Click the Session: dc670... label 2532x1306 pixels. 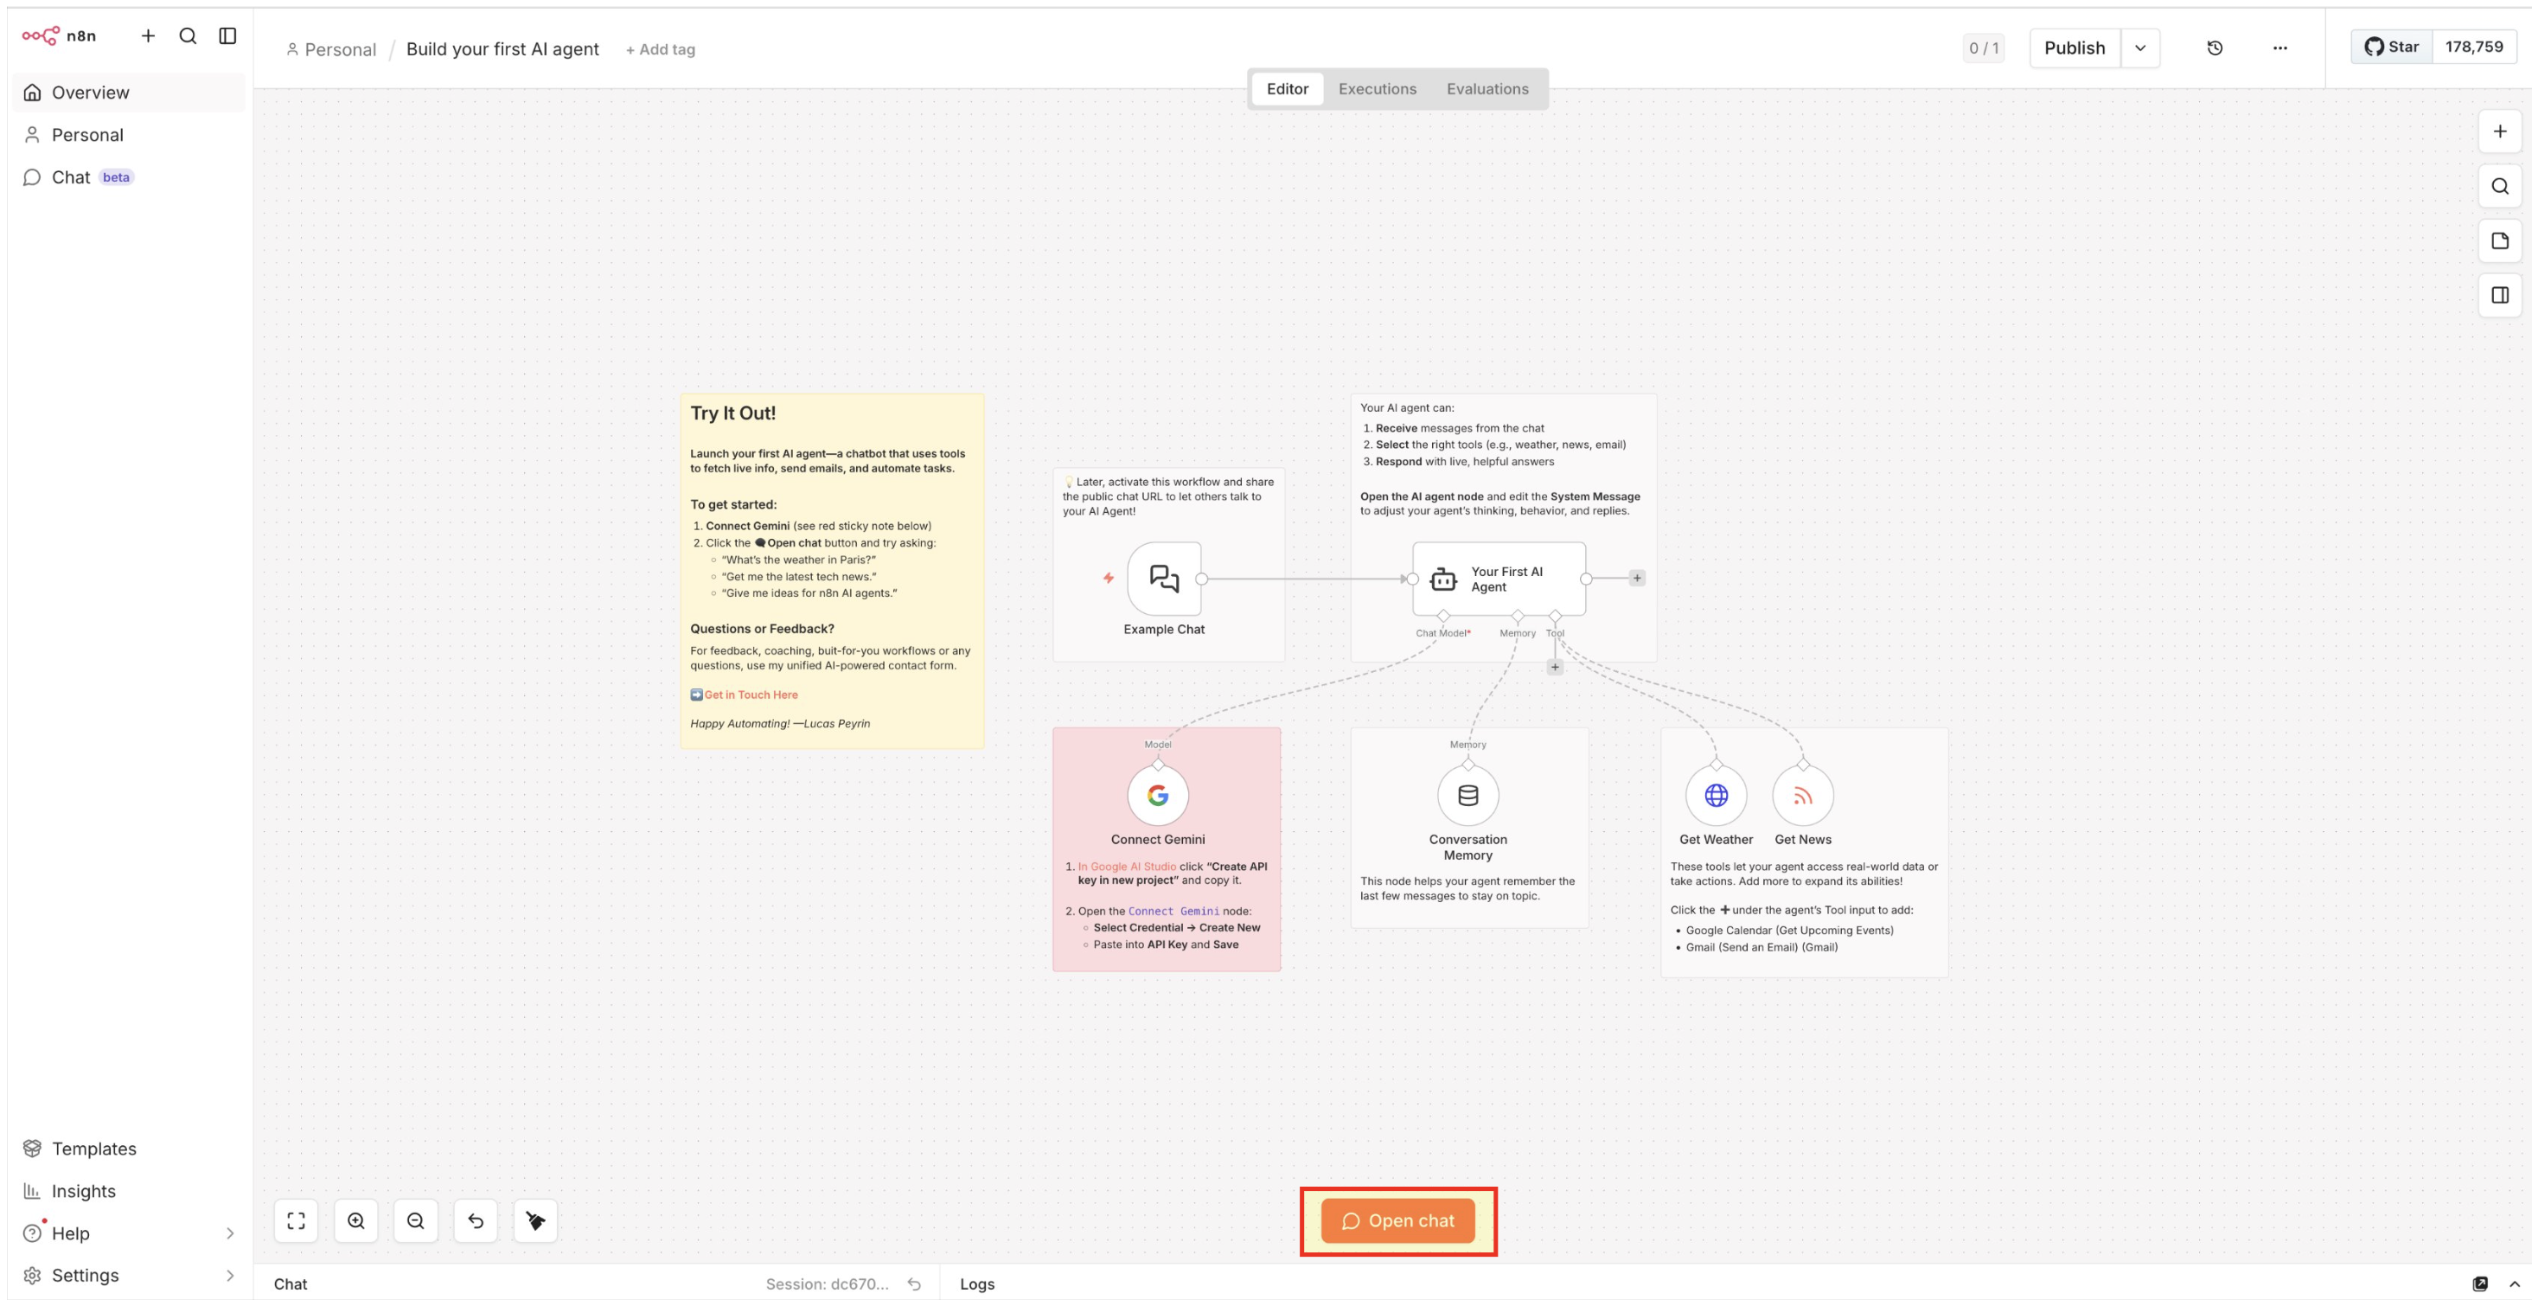[827, 1284]
